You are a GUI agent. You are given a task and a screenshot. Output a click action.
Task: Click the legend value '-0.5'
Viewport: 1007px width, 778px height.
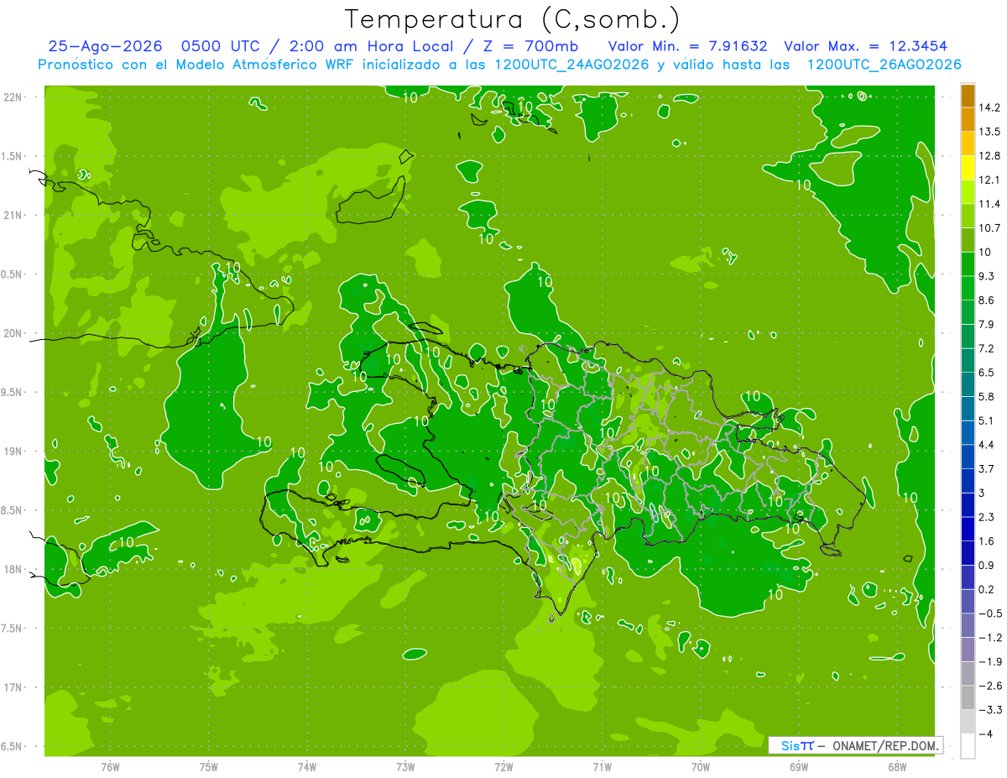[989, 614]
